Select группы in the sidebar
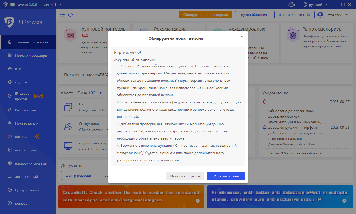This screenshot has height=214, width=356. coord(28,82)
